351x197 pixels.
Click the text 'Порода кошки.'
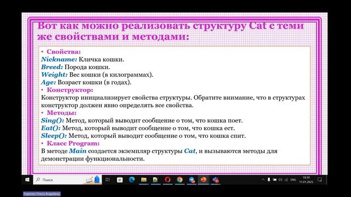click(x=87, y=67)
